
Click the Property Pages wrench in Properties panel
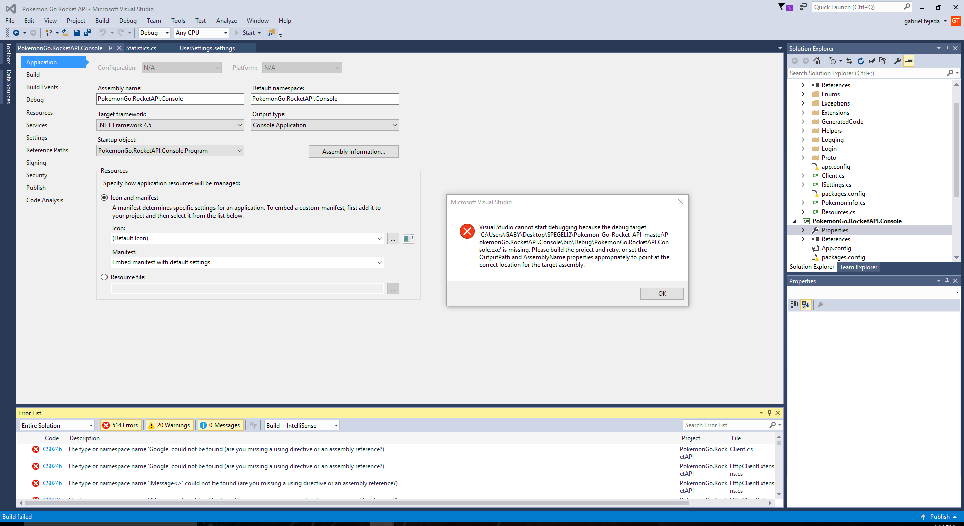pos(821,305)
